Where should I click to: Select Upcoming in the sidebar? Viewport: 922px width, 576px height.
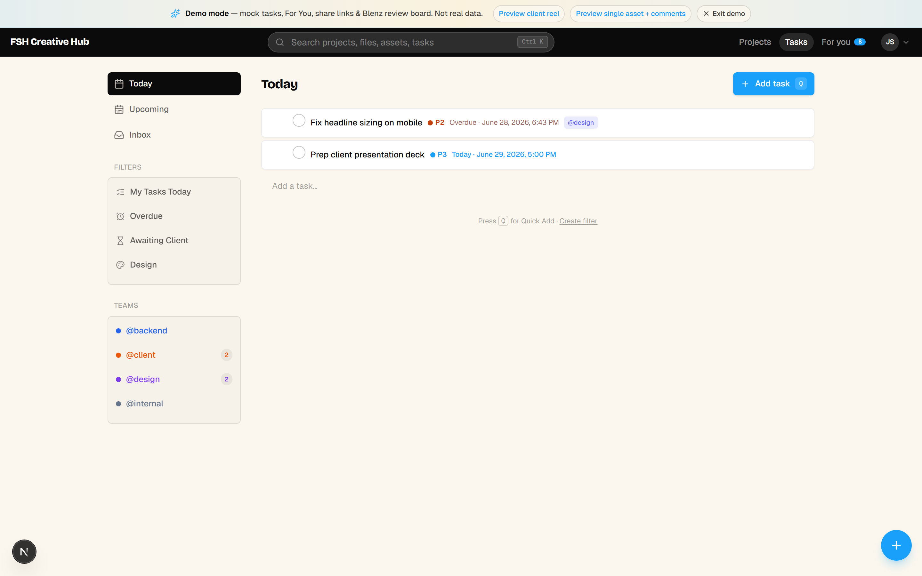[174, 109]
